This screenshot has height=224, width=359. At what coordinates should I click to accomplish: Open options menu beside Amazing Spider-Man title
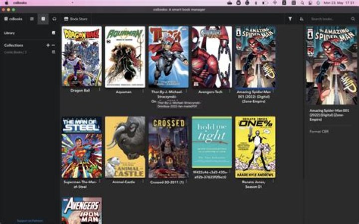tap(273, 91)
